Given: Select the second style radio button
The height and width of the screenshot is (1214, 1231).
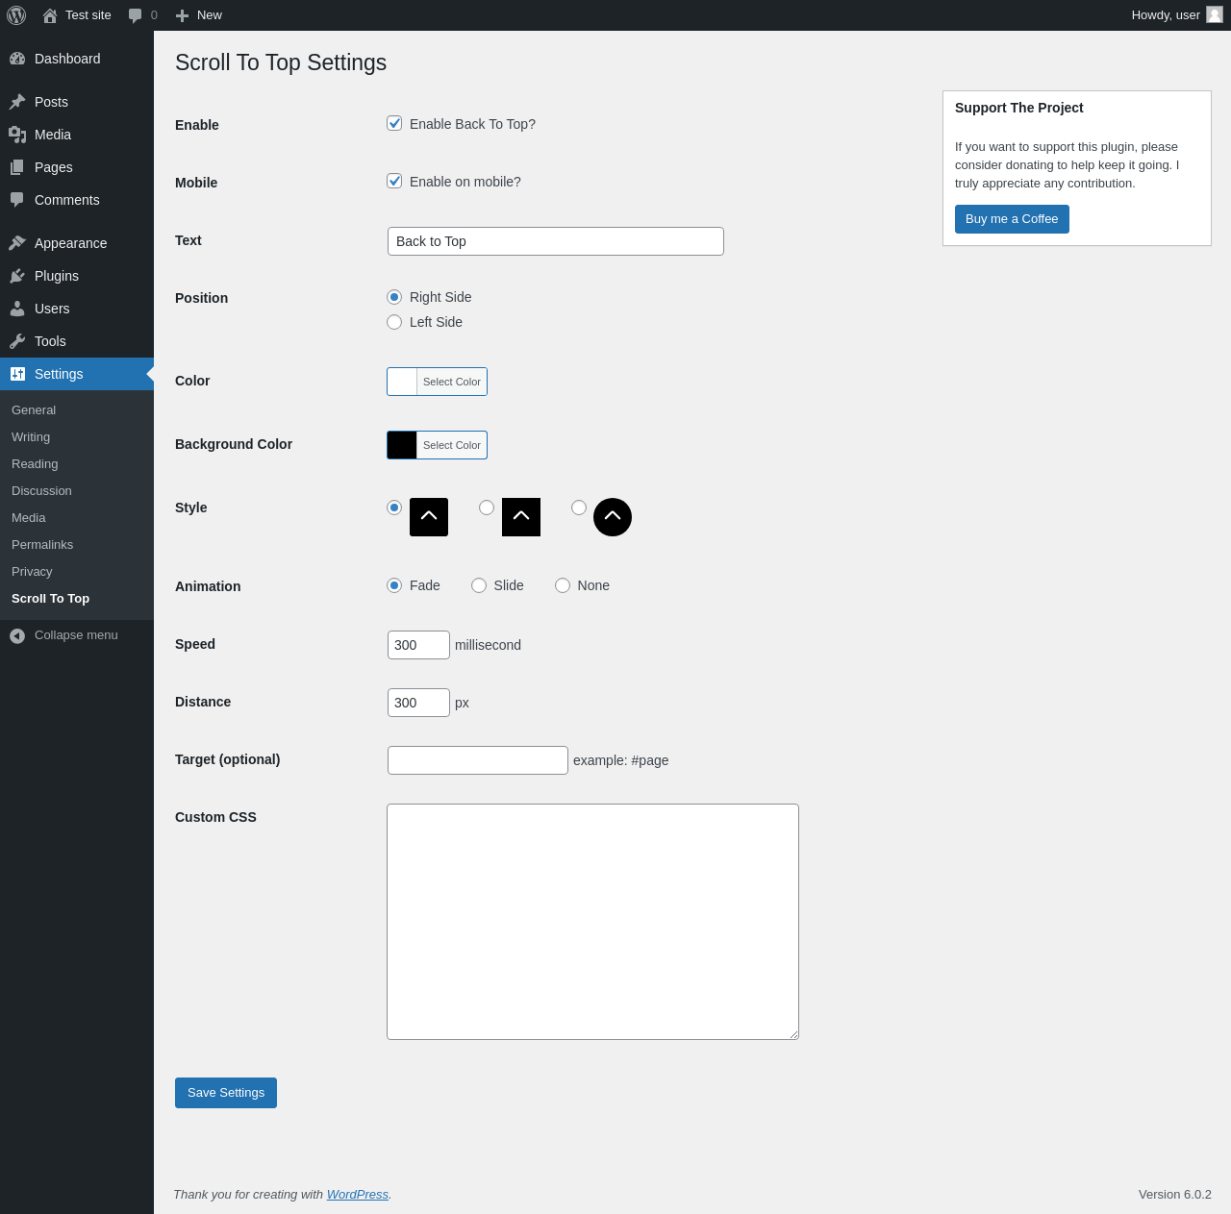Looking at the screenshot, I should pyautogui.click(x=487, y=508).
